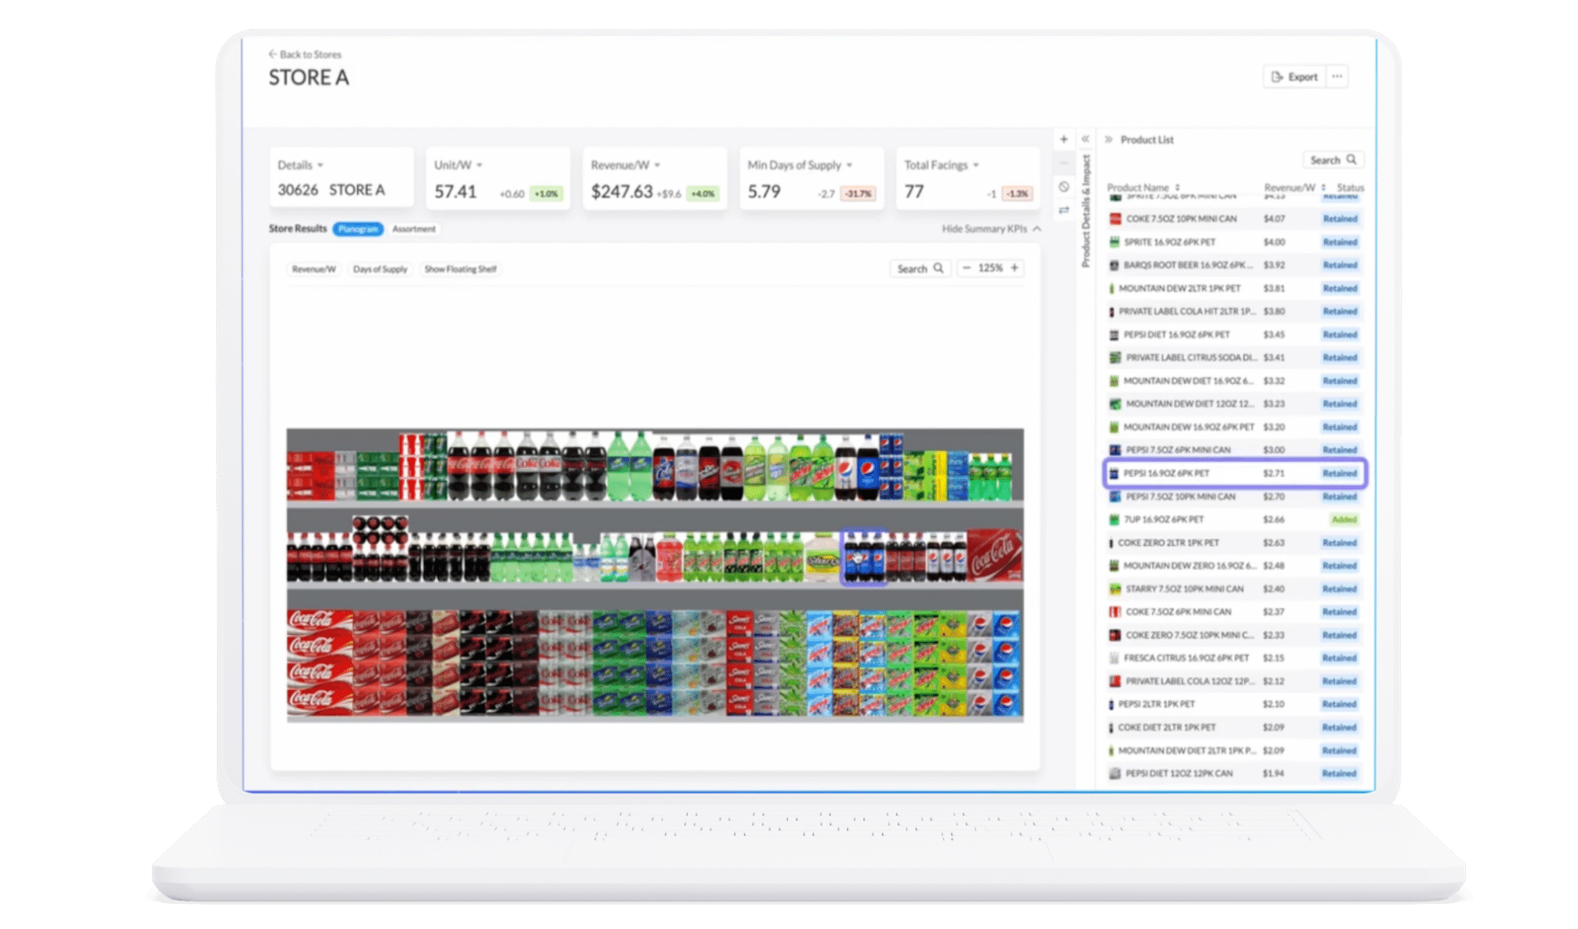This screenshot has width=1578, height=929.
Task: Zoom out the planogram with minus
Action: [x=967, y=268]
